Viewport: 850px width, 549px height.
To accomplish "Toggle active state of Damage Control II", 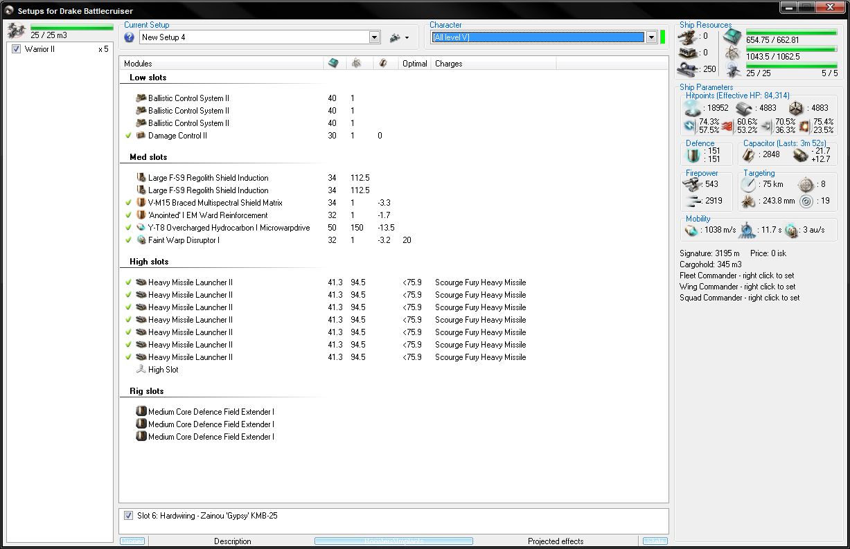I will (x=128, y=136).
